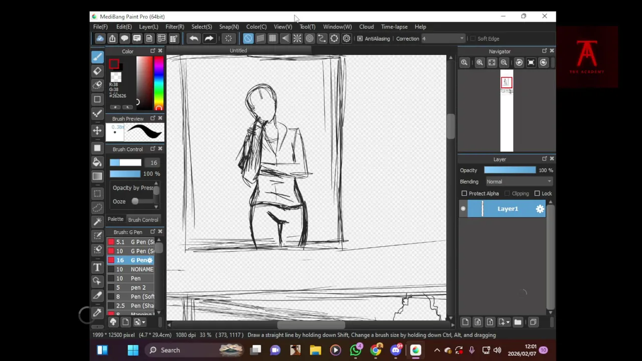
Task: Click the Redo arrow
Action: tap(209, 39)
